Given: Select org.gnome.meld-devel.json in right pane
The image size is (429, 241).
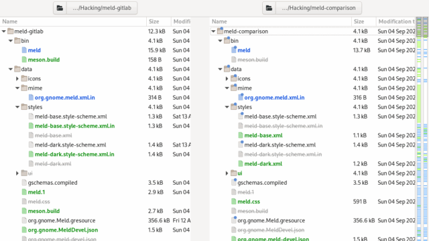Looking at the screenshot, I should 273,238.
